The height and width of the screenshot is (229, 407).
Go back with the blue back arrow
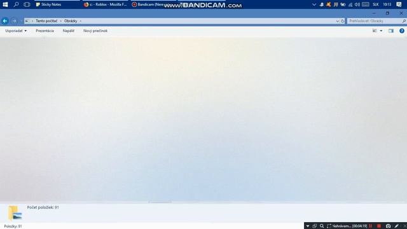tap(5, 21)
